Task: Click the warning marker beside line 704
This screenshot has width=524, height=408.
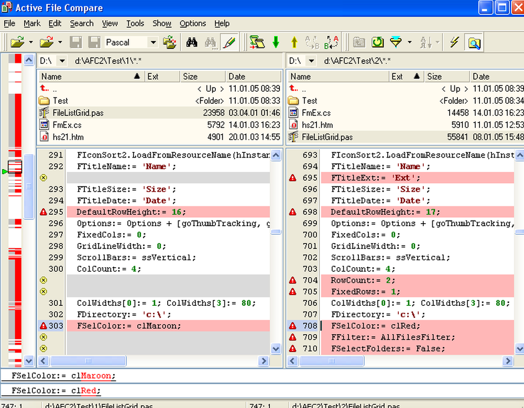Action: coord(292,280)
